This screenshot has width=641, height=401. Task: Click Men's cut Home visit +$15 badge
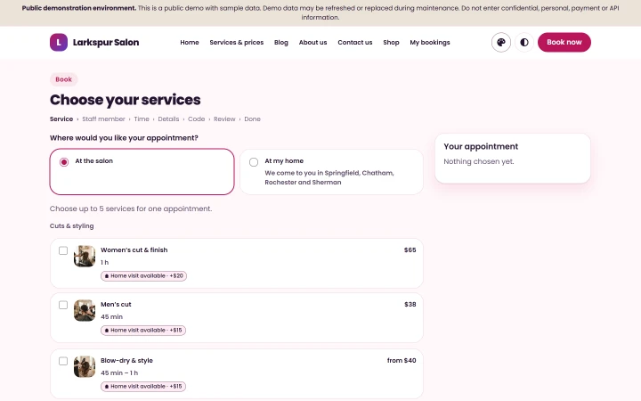click(x=143, y=331)
